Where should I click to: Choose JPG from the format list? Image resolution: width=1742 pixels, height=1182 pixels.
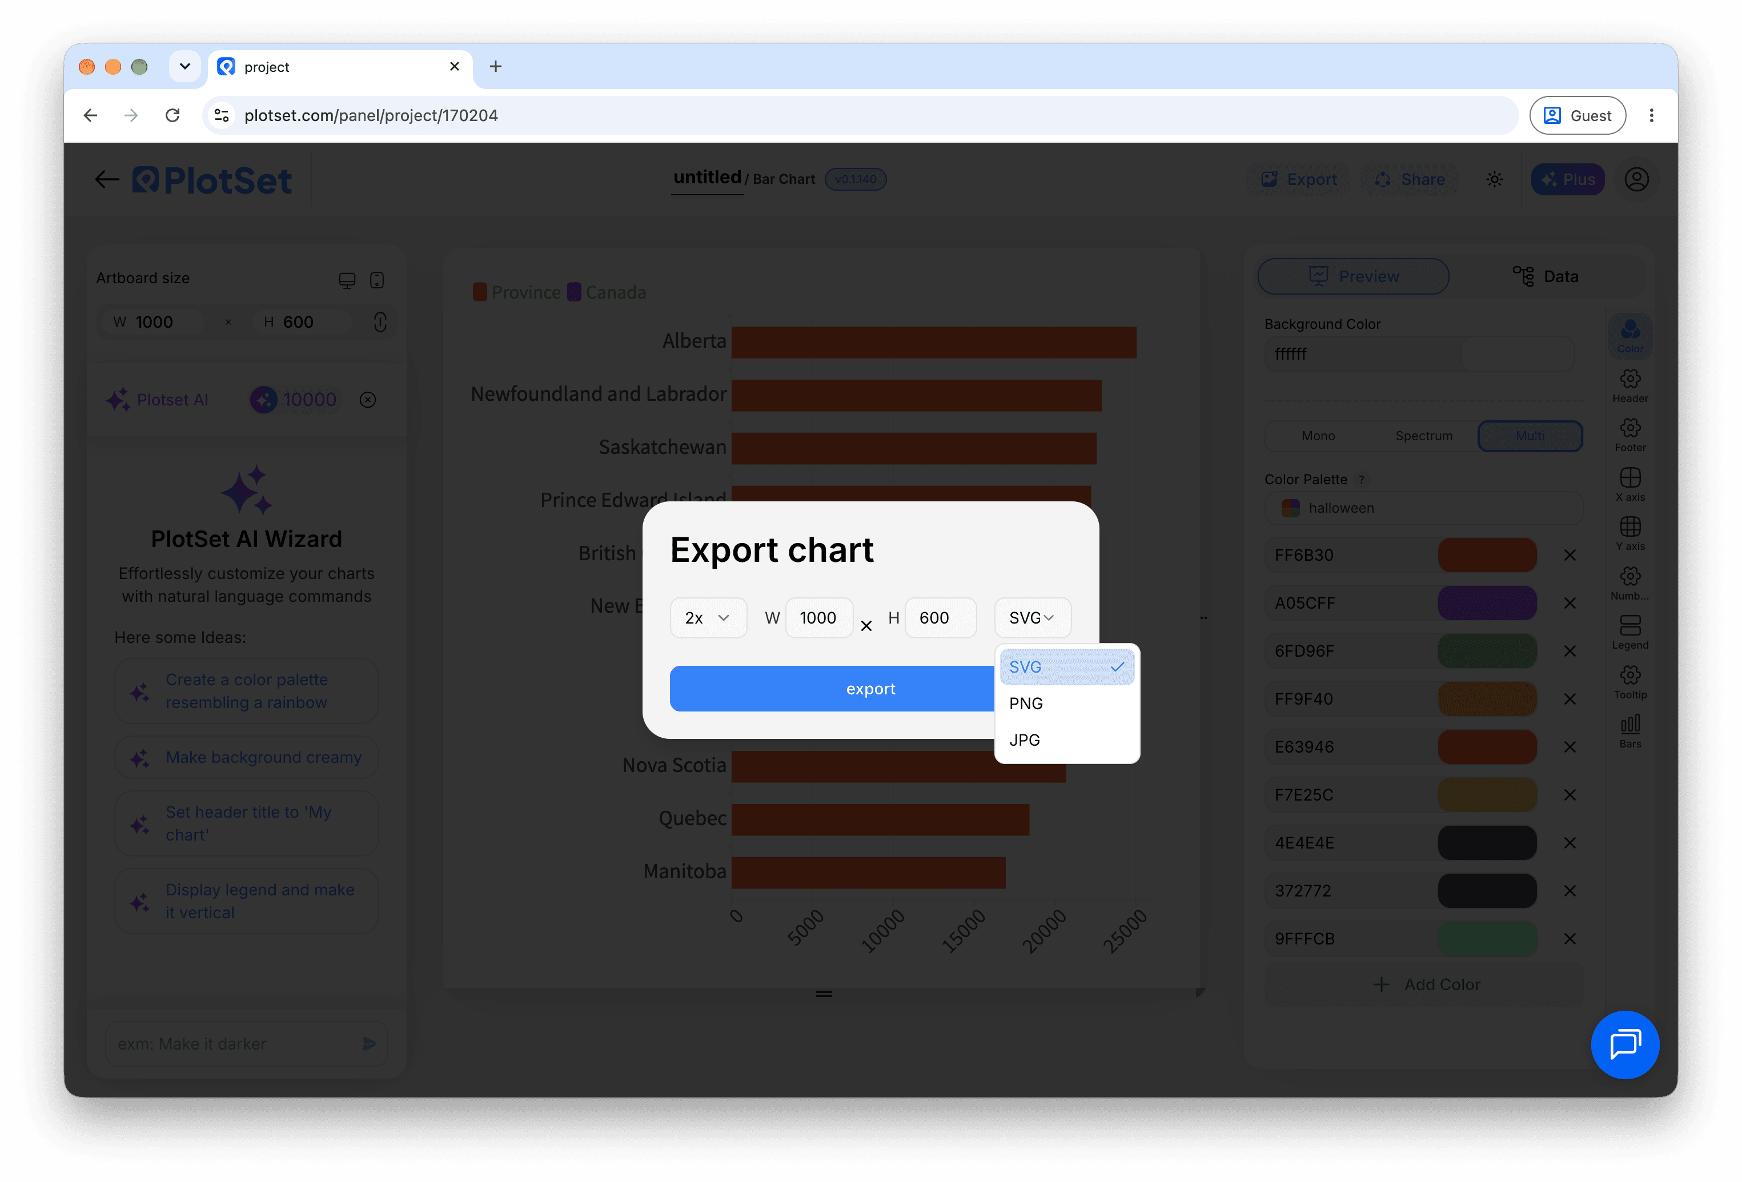[1067, 741]
